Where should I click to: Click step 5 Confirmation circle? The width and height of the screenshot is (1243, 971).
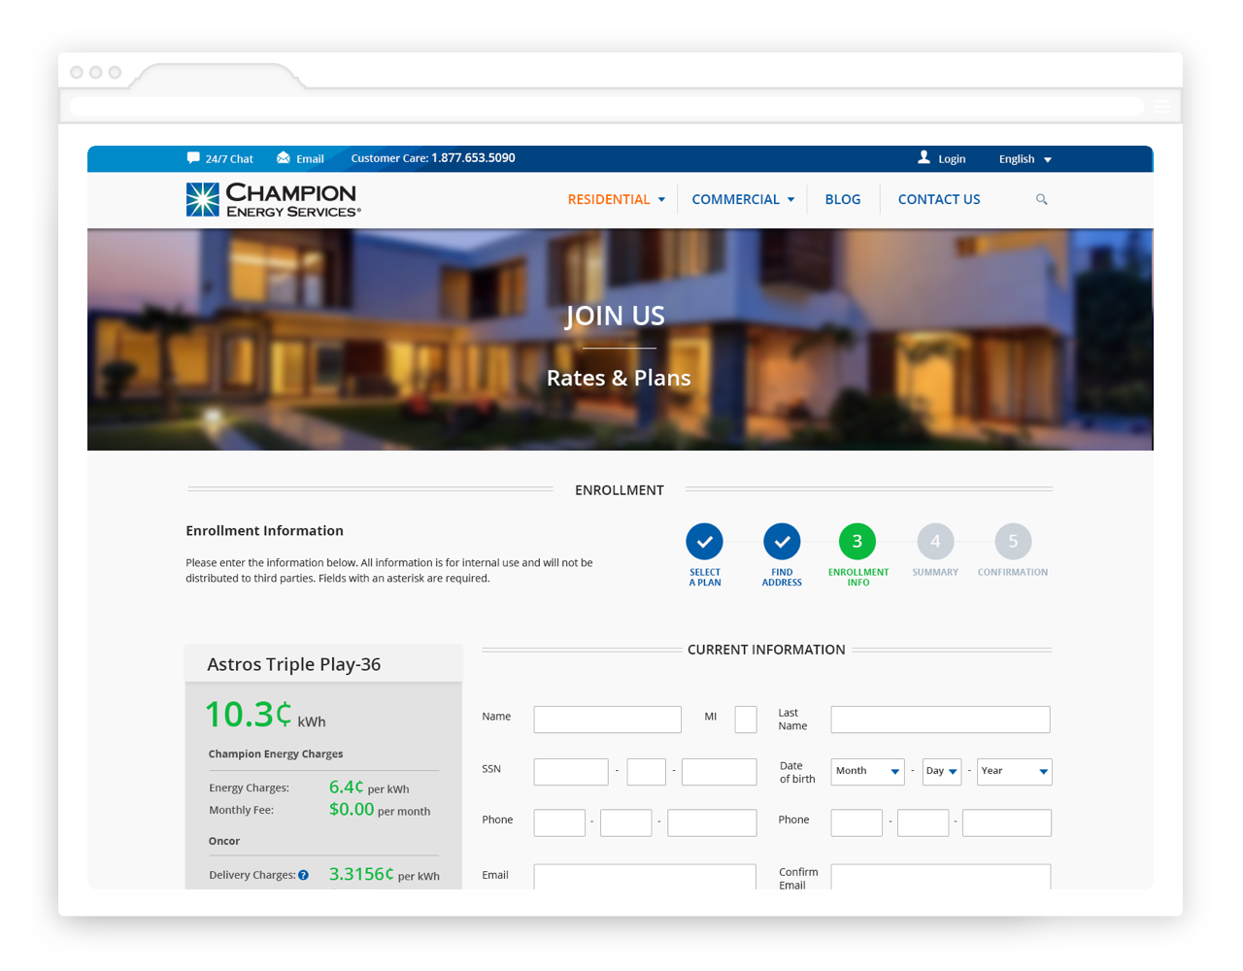click(1013, 542)
